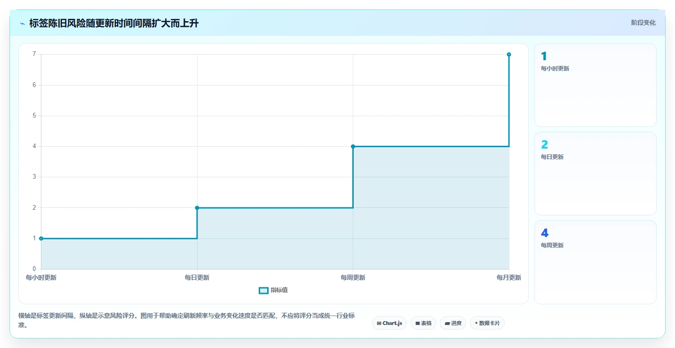Click the data point at 每小时更新
This screenshot has height=348, width=675.
(x=41, y=238)
